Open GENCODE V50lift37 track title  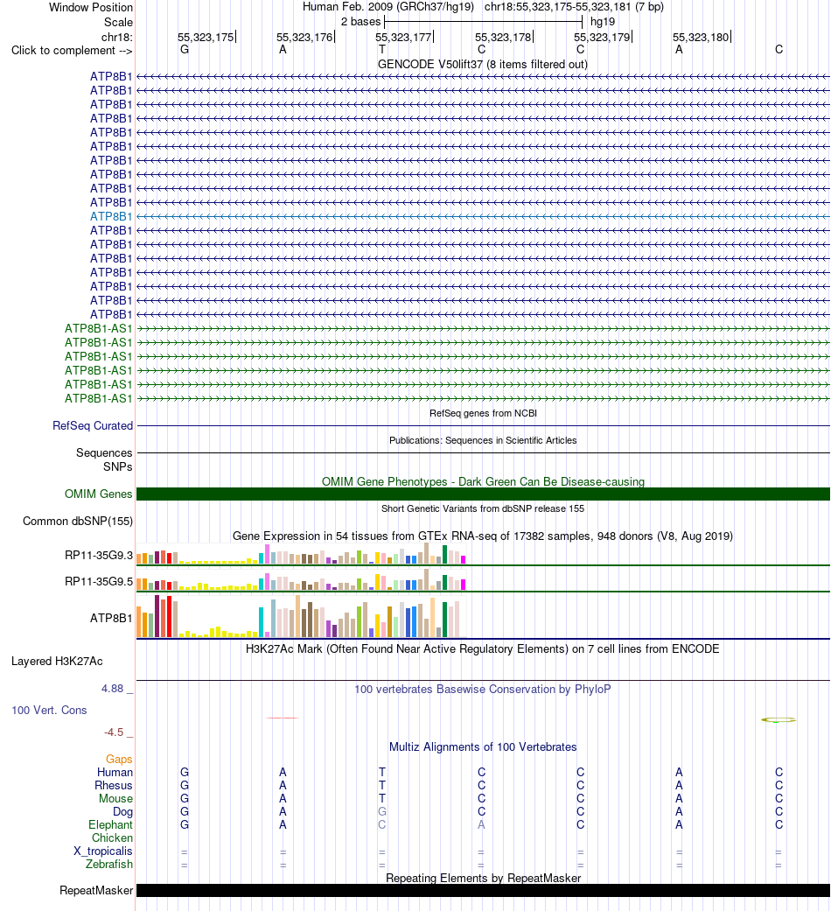[x=483, y=64]
